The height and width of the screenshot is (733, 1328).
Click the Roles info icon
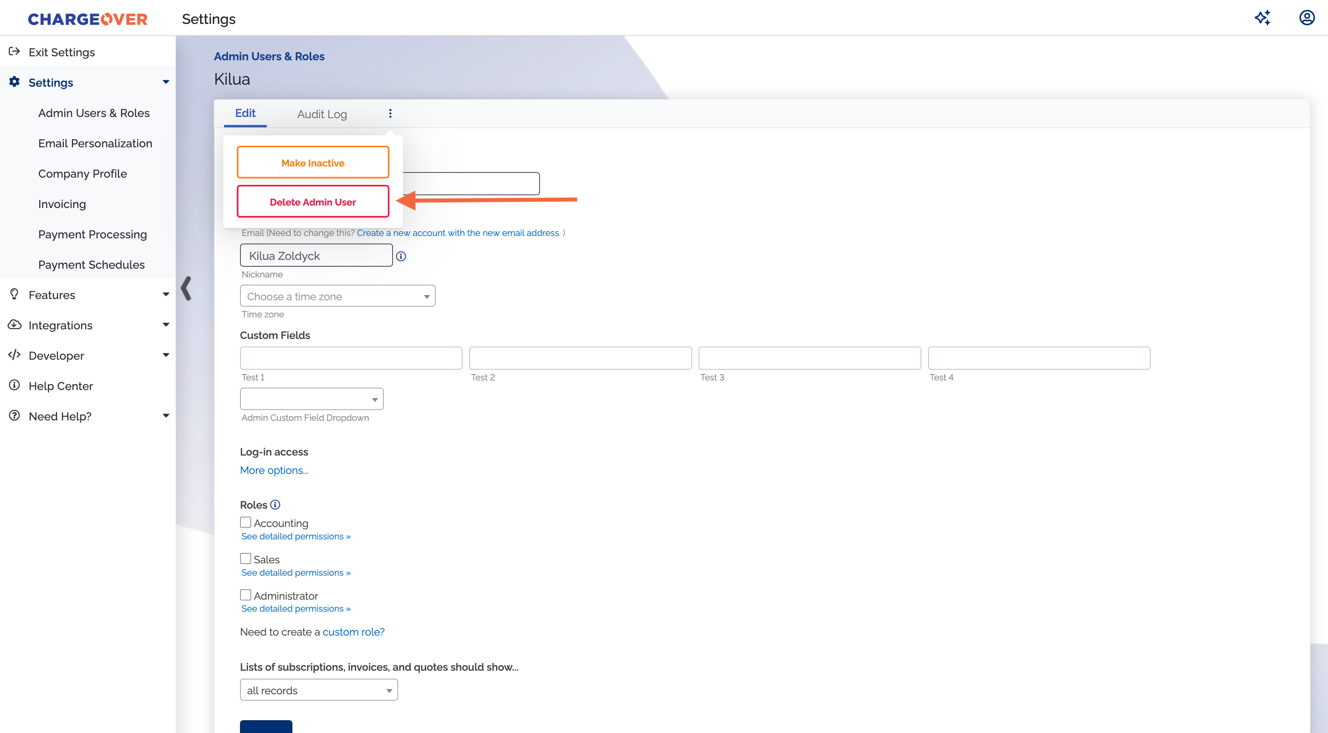[x=275, y=505]
